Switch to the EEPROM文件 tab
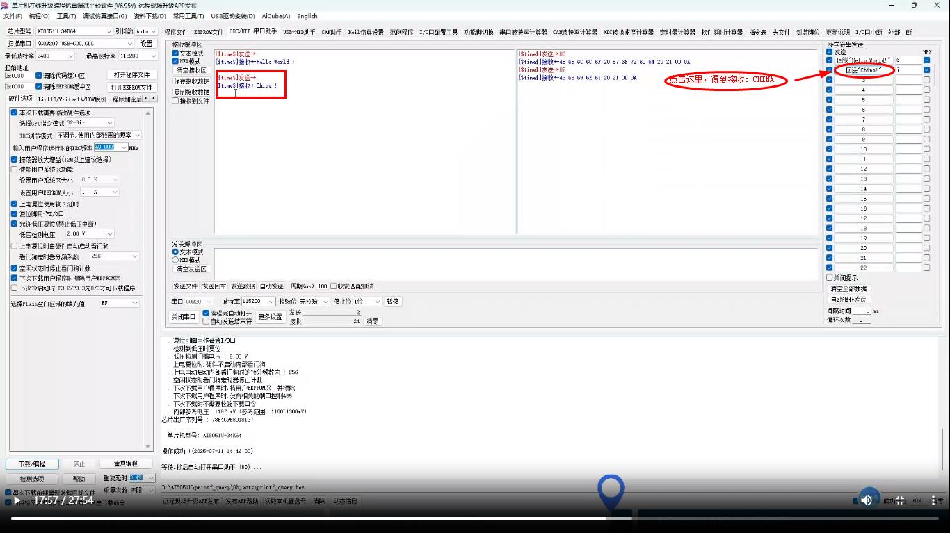950x533 pixels. [x=209, y=32]
